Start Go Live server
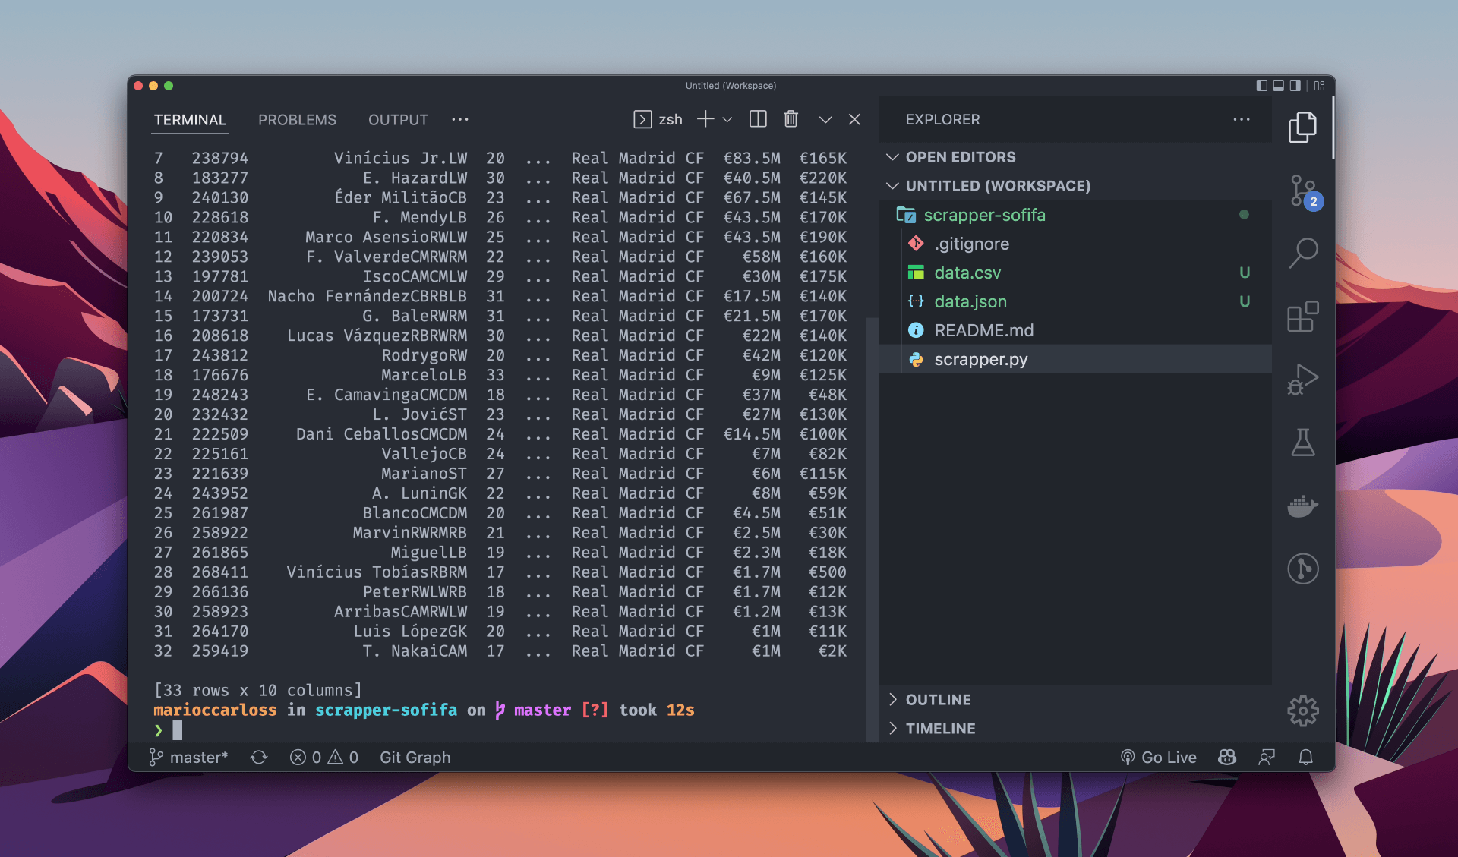This screenshot has width=1458, height=857. [1159, 758]
